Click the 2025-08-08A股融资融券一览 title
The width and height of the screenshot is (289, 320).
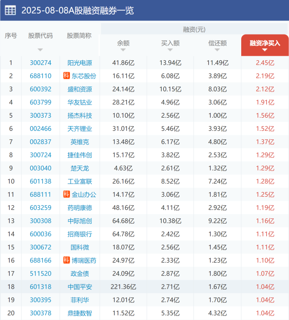pyautogui.click(x=77, y=10)
